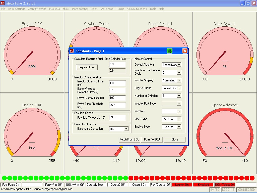Expand the Barometric Correction dropdown
This screenshot has height=193, width=257.
[x=126, y=129]
